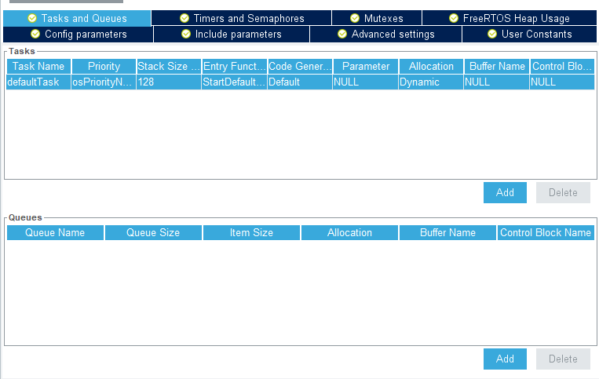
Task: Open the Config parameters tab
Action: tap(79, 35)
